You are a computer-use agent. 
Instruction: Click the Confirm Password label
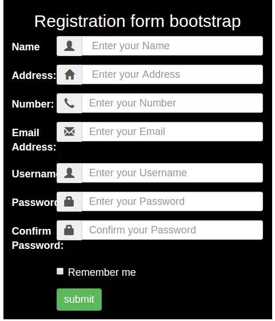pyautogui.click(x=38, y=238)
